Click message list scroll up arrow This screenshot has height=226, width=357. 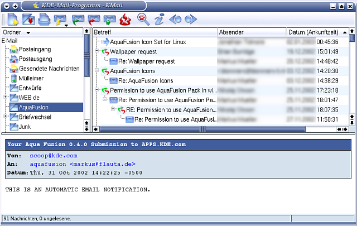click(352, 31)
